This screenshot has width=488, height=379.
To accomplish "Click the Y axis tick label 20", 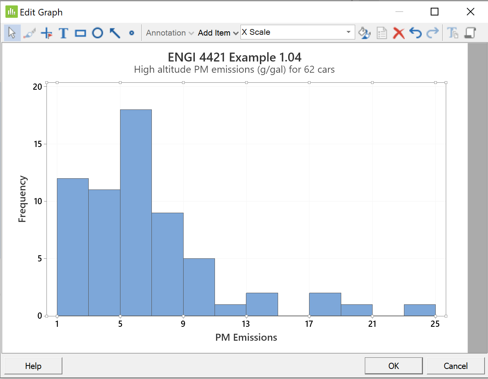I will (x=37, y=87).
